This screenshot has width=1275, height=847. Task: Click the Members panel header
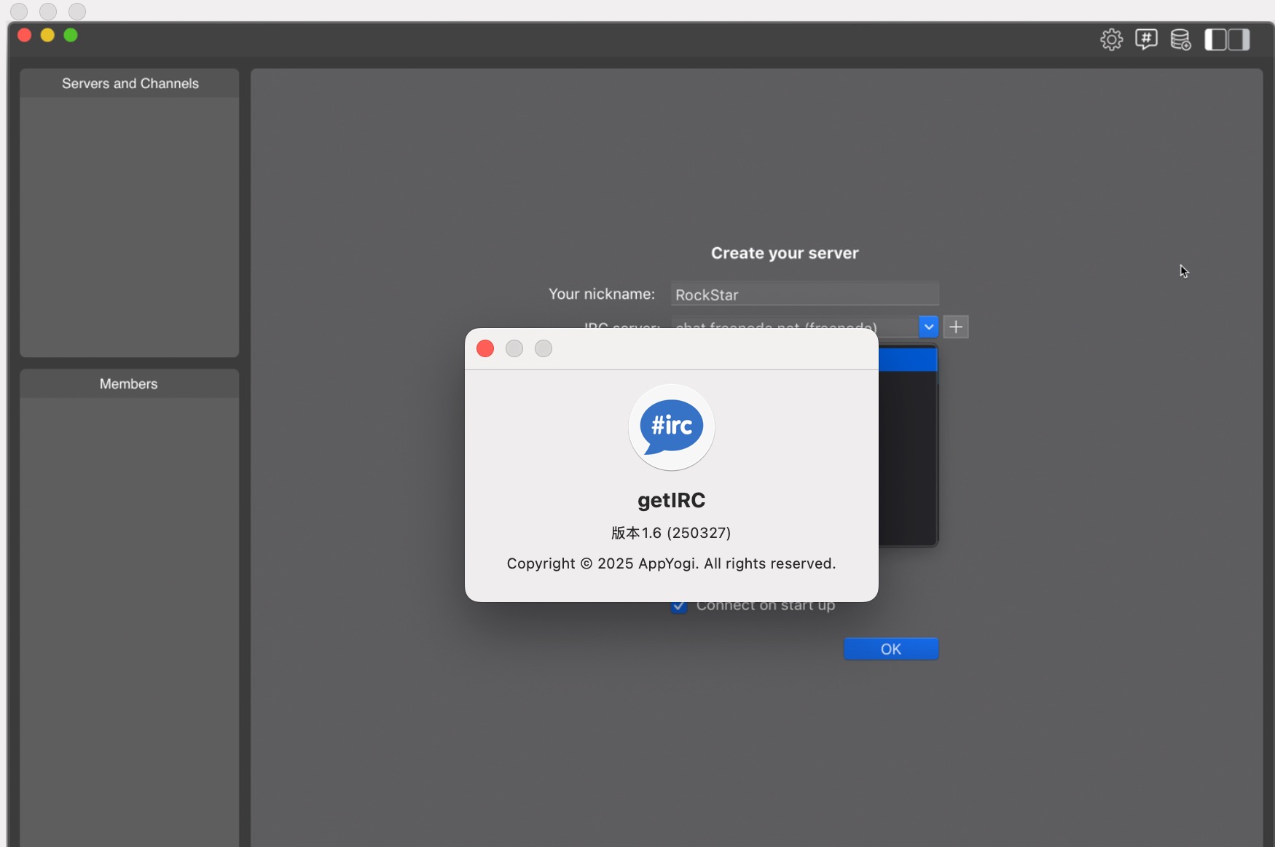(129, 383)
